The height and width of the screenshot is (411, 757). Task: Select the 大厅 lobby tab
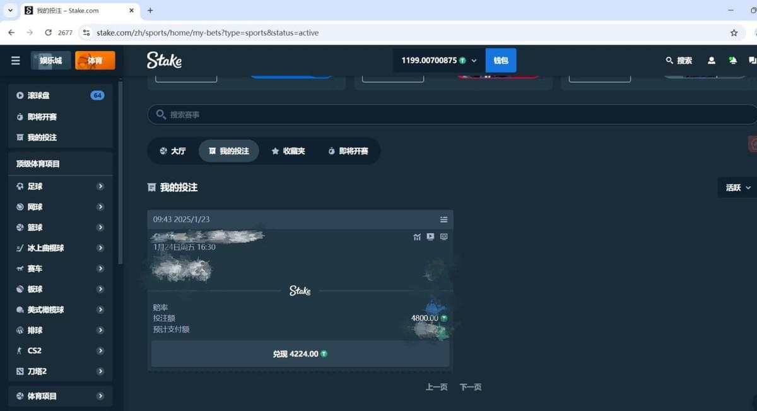173,151
